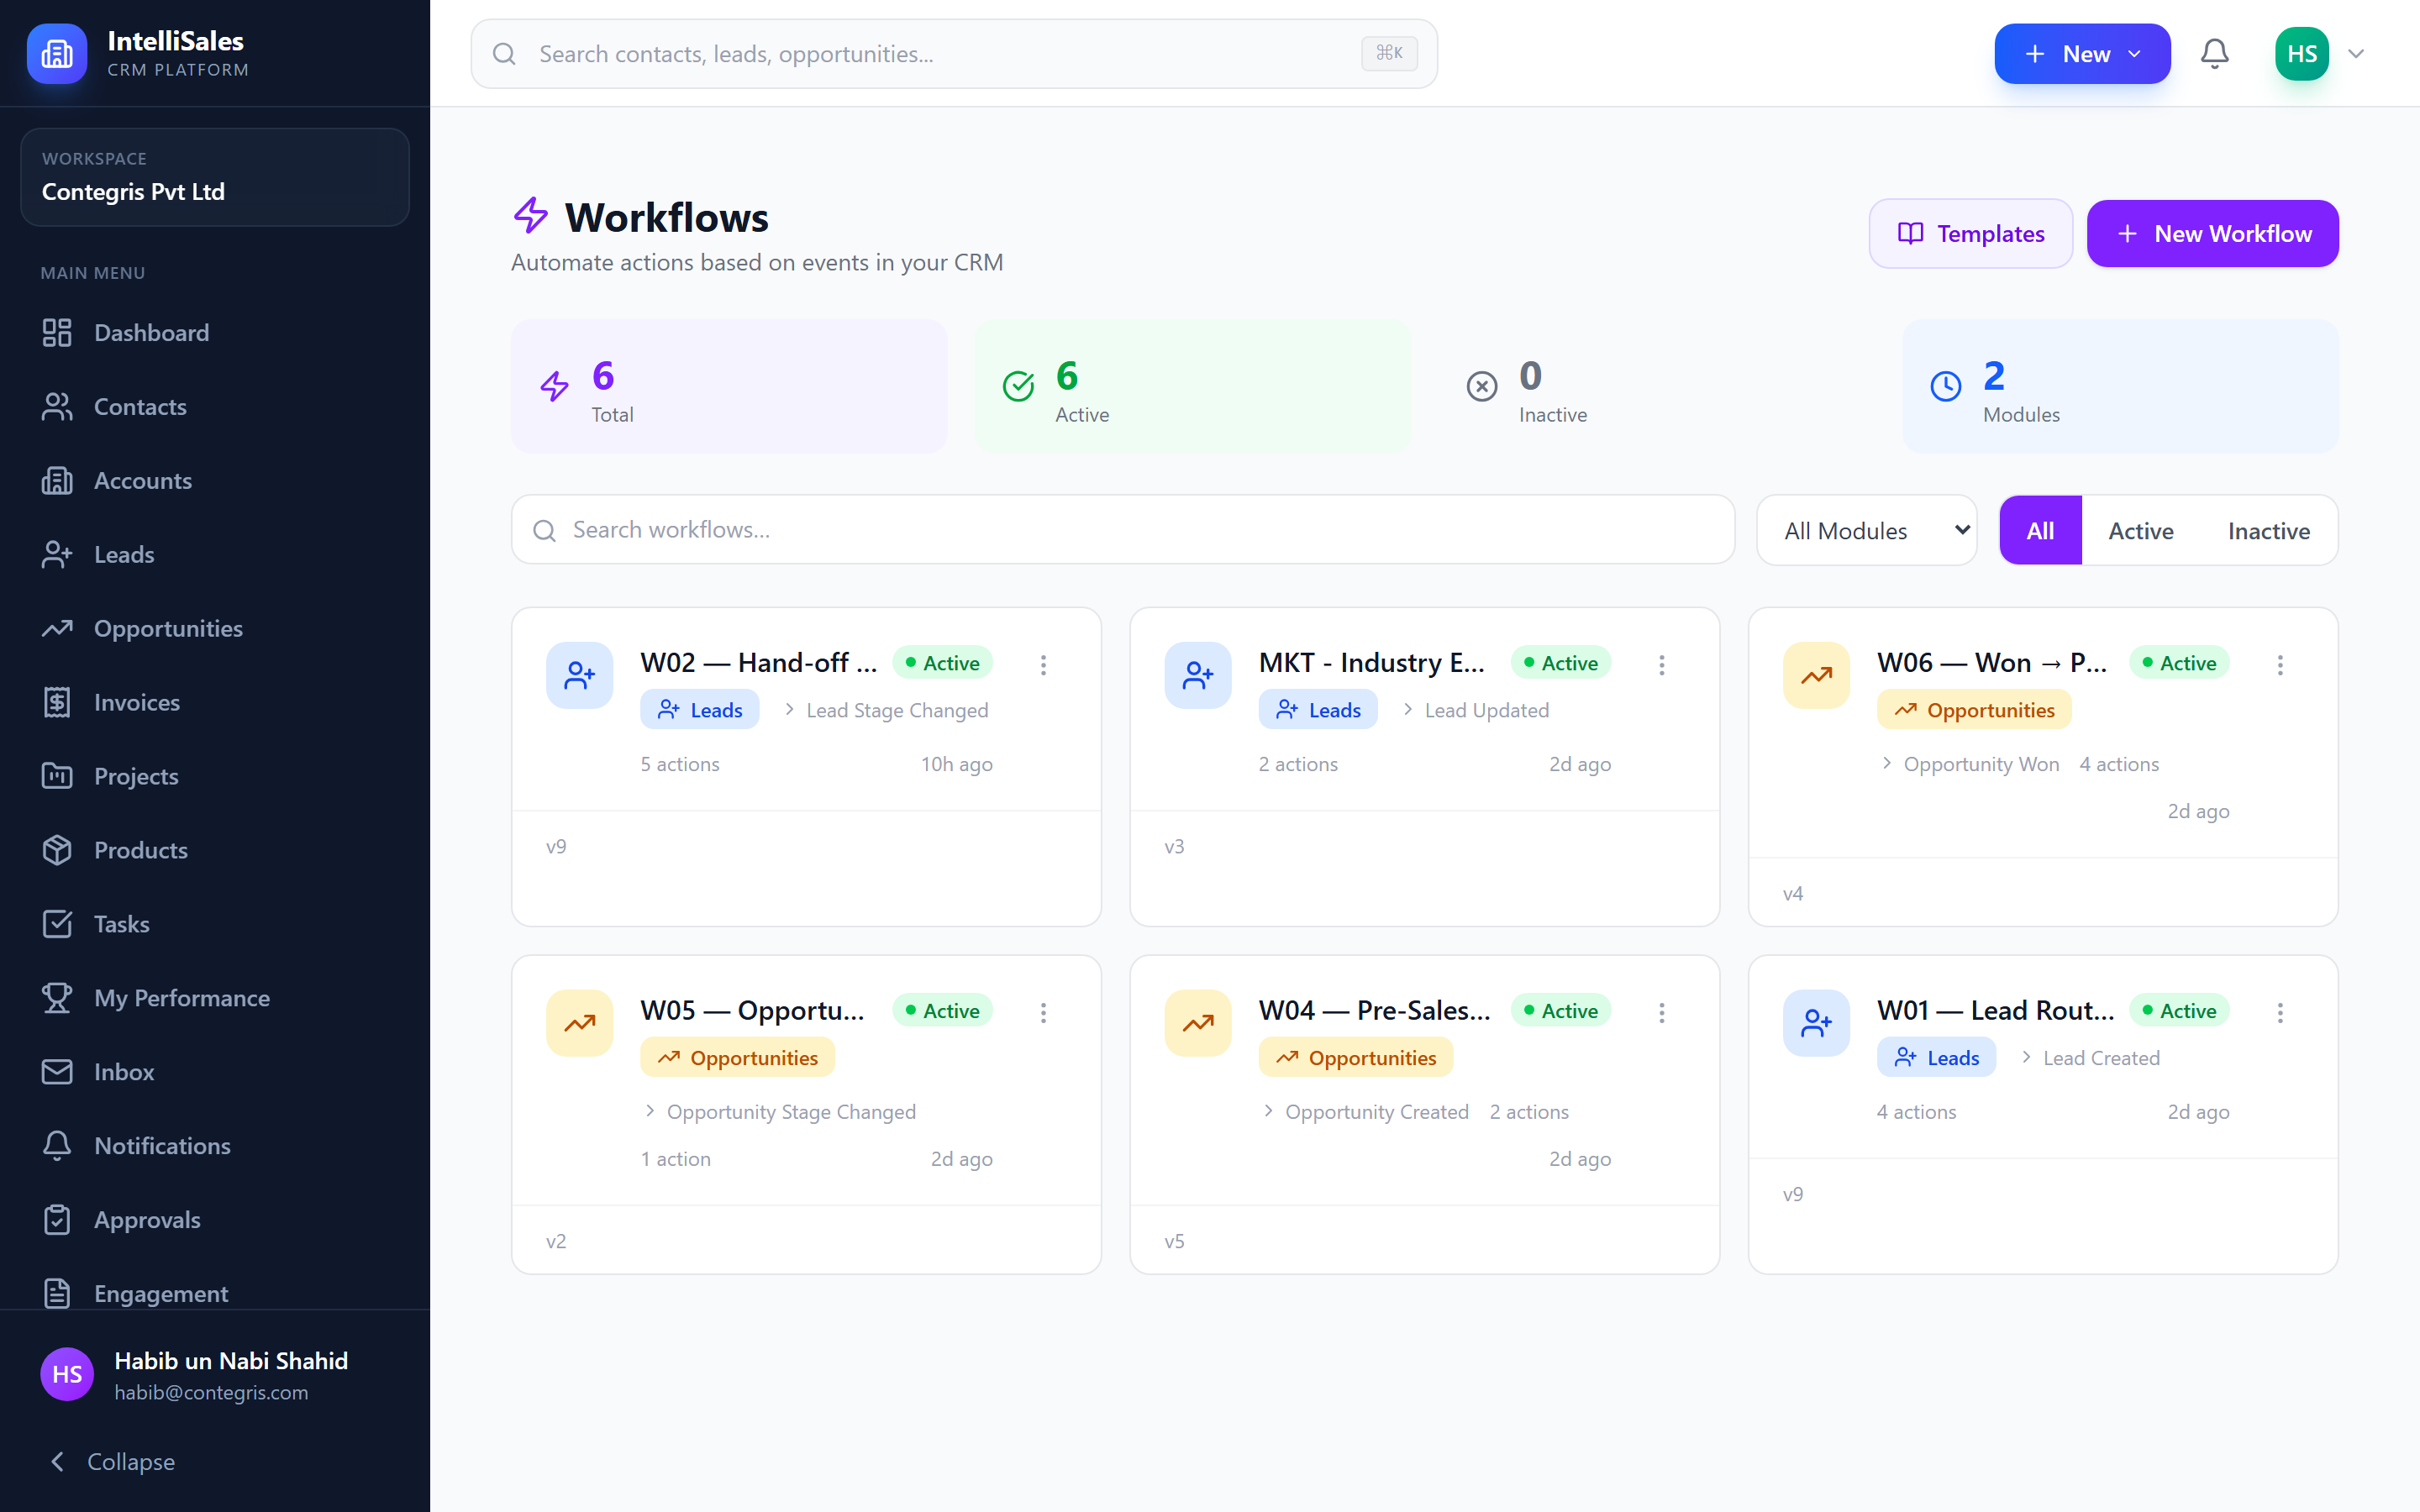Click Active status on W04 Pre-Sales
The width and height of the screenshot is (2420, 1512).
(1561, 1011)
